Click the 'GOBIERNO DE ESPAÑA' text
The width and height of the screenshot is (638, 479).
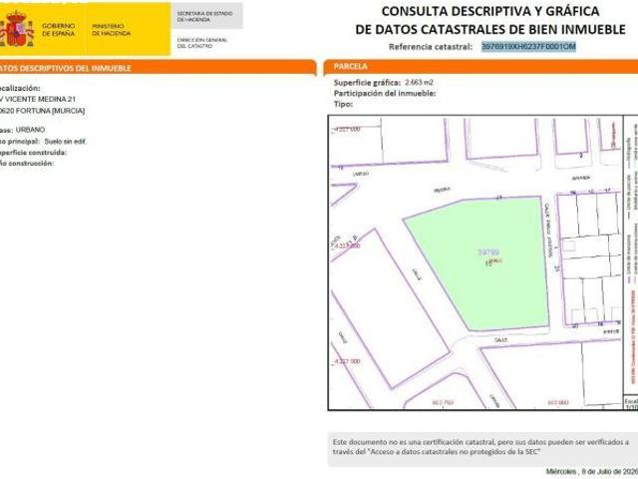coord(59,30)
